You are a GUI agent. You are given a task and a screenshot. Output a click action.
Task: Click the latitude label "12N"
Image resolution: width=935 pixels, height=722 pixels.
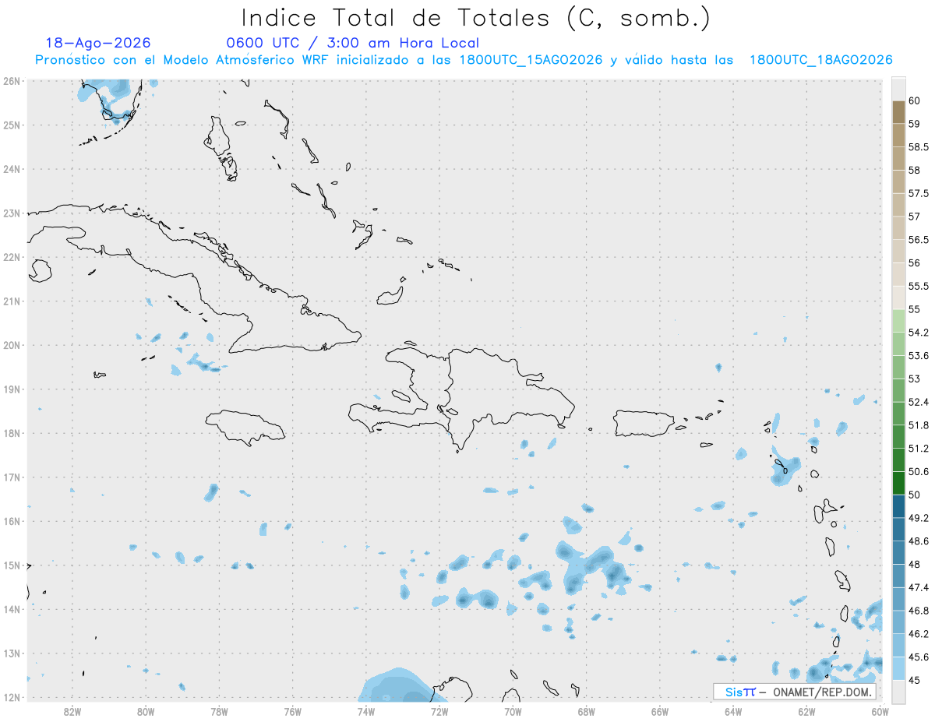pyautogui.click(x=12, y=698)
